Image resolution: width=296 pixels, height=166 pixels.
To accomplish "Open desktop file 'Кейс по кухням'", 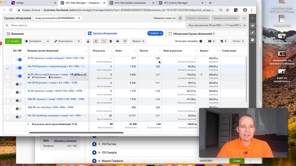I will (282, 39).
